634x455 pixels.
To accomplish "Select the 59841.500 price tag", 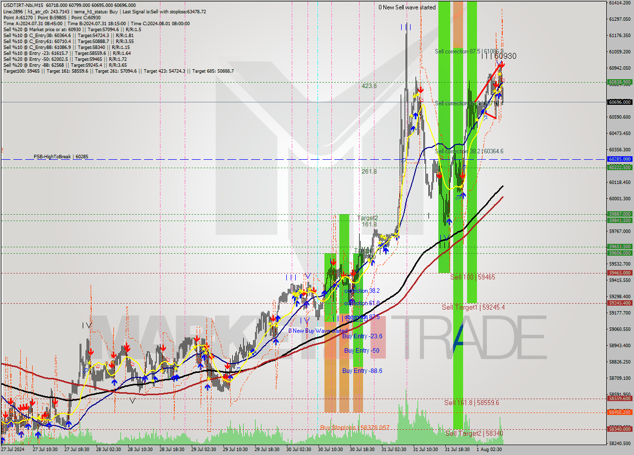I will pyautogui.click(x=619, y=221).
